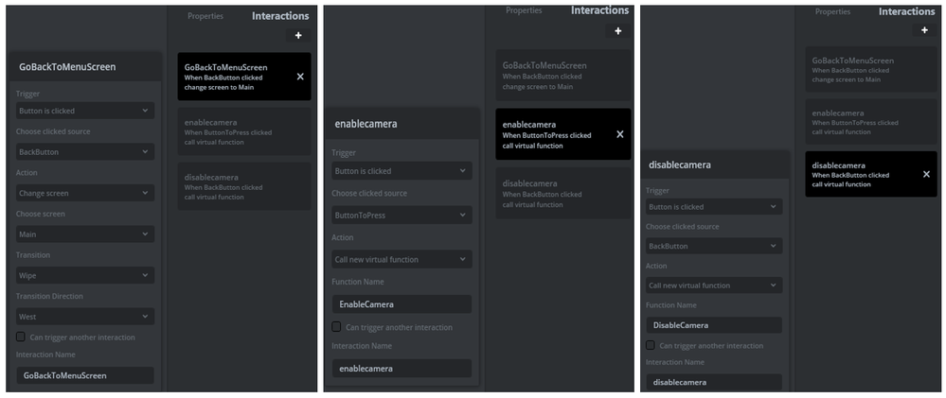Screen dimensions: 946x398
Task: Click Interaction Name field containing enablecamera
Action: [x=402, y=369]
